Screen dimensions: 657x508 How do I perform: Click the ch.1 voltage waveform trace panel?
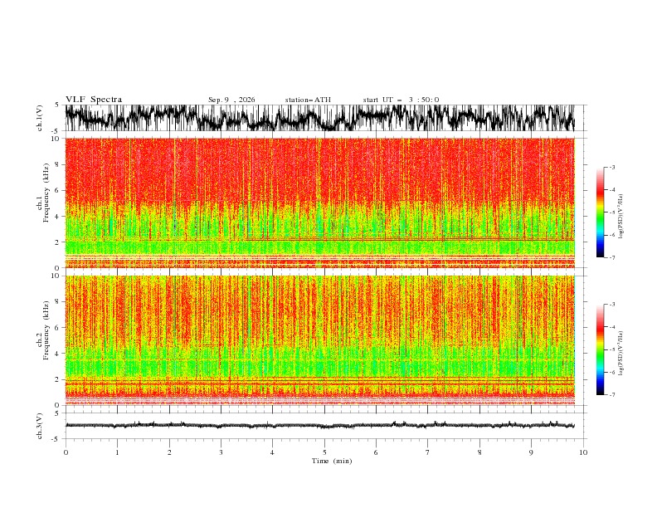[x=319, y=118]
